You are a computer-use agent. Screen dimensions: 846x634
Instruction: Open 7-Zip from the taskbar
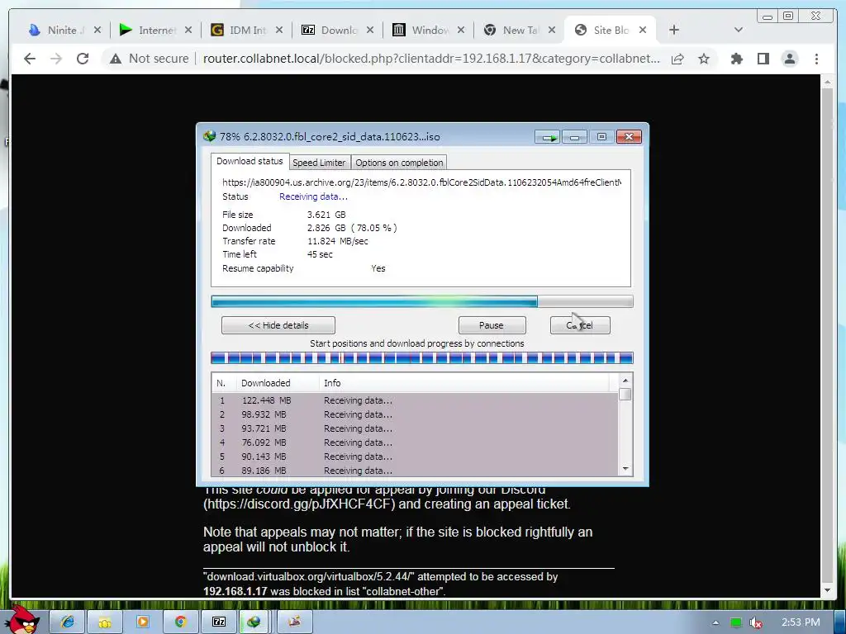click(x=218, y=622)
